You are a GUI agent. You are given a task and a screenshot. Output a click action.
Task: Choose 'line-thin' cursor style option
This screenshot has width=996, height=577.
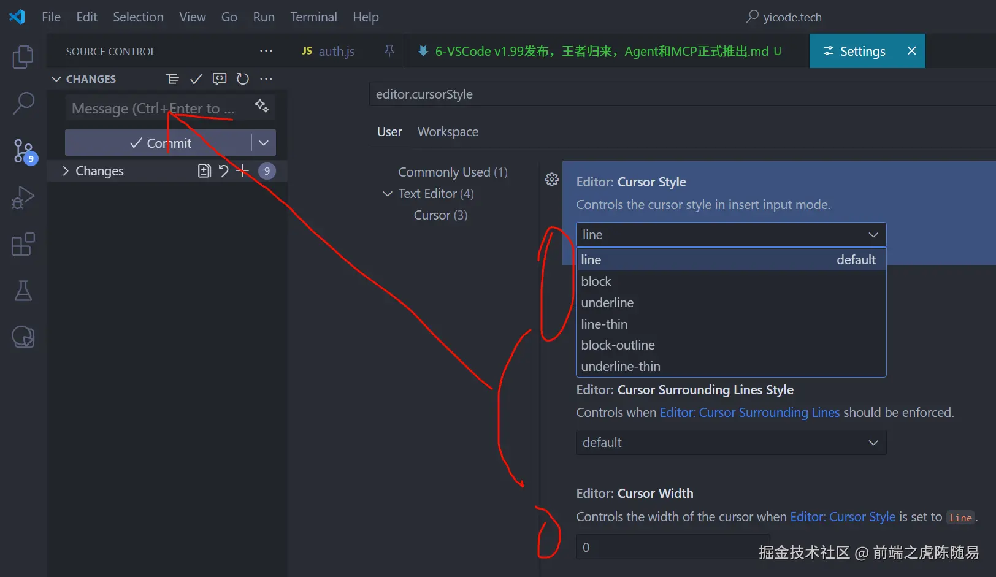731,324
